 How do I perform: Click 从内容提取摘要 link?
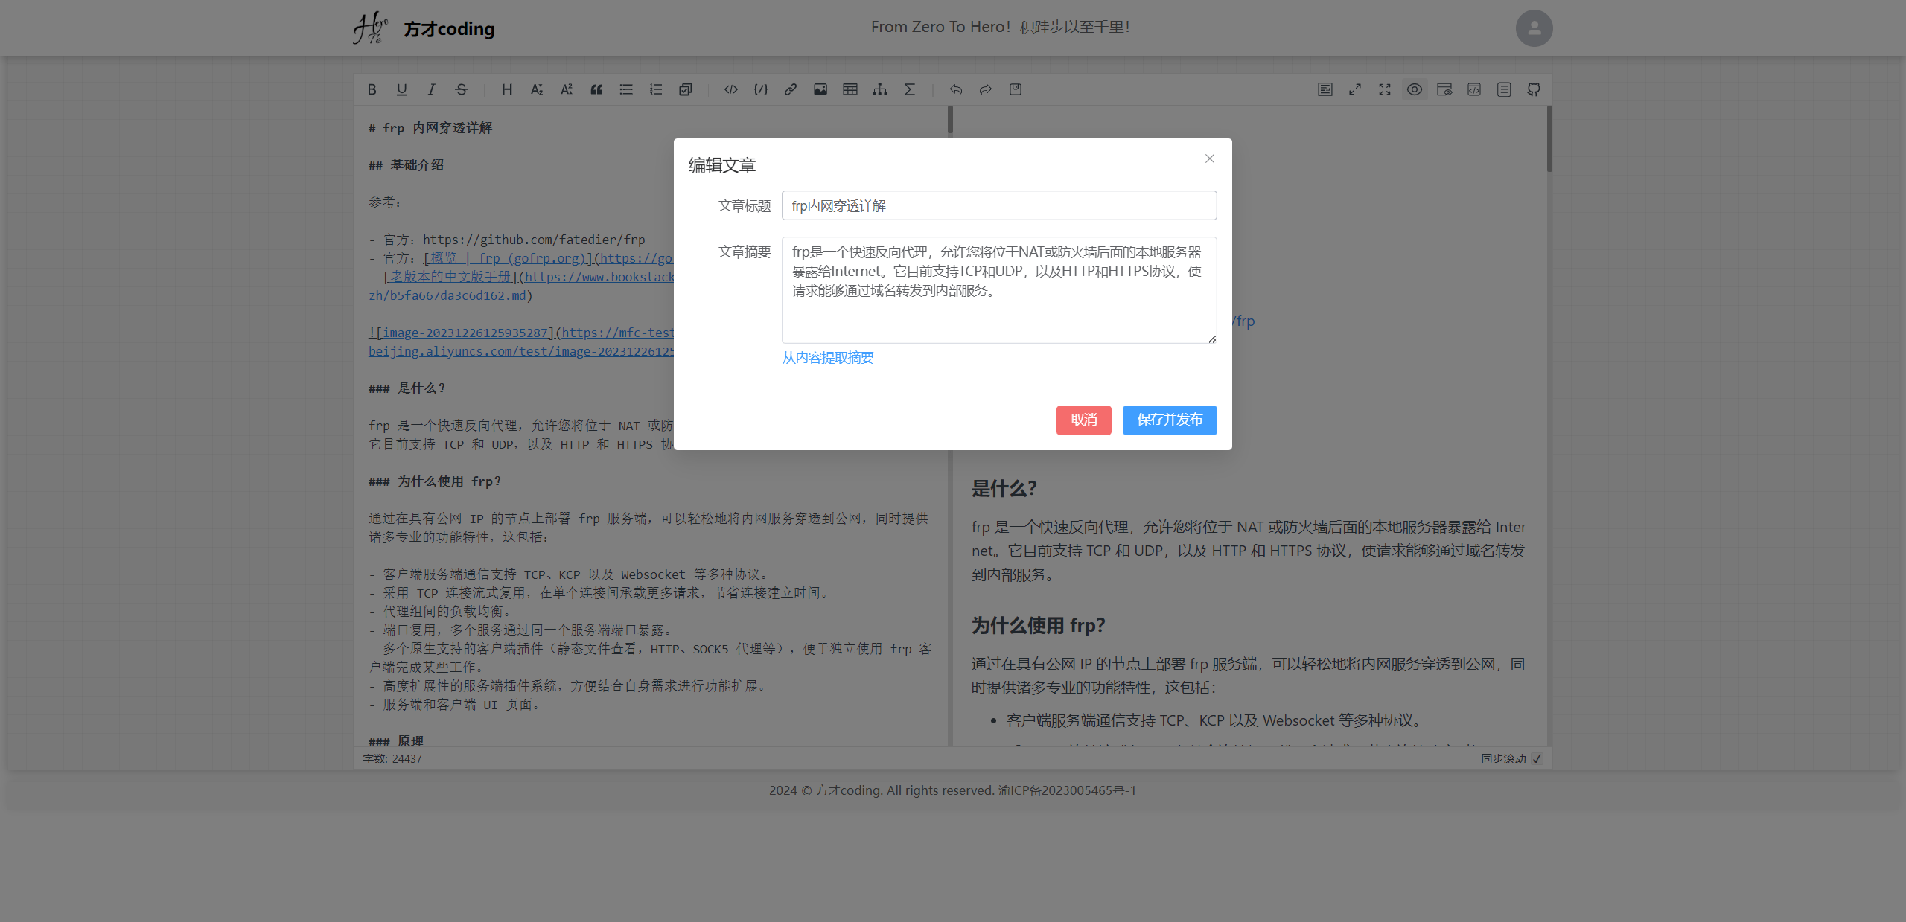coord(828,358)
